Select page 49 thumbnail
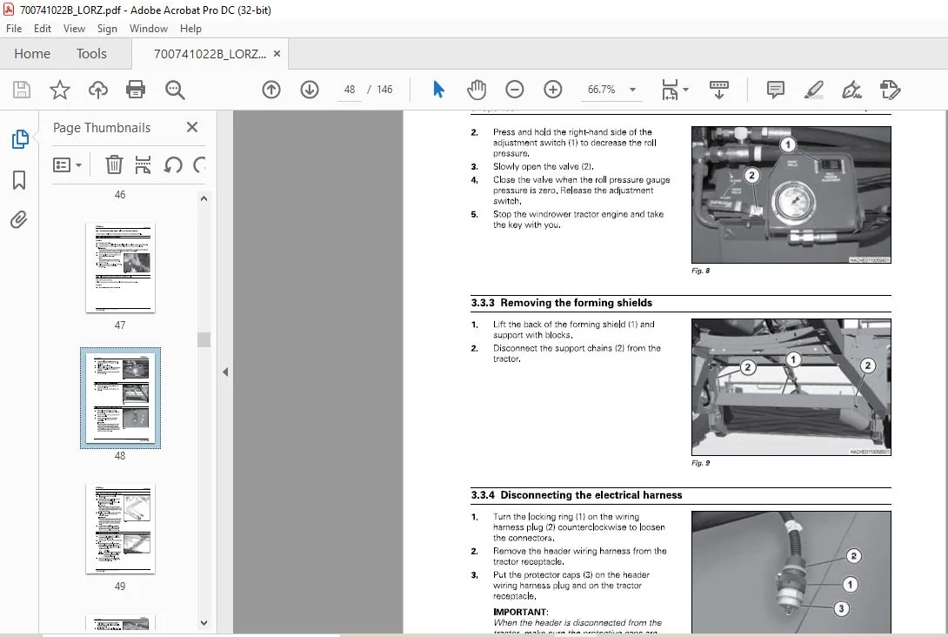Screen dimensions: 948x637 pyautogui.click(x=120, y=529)
